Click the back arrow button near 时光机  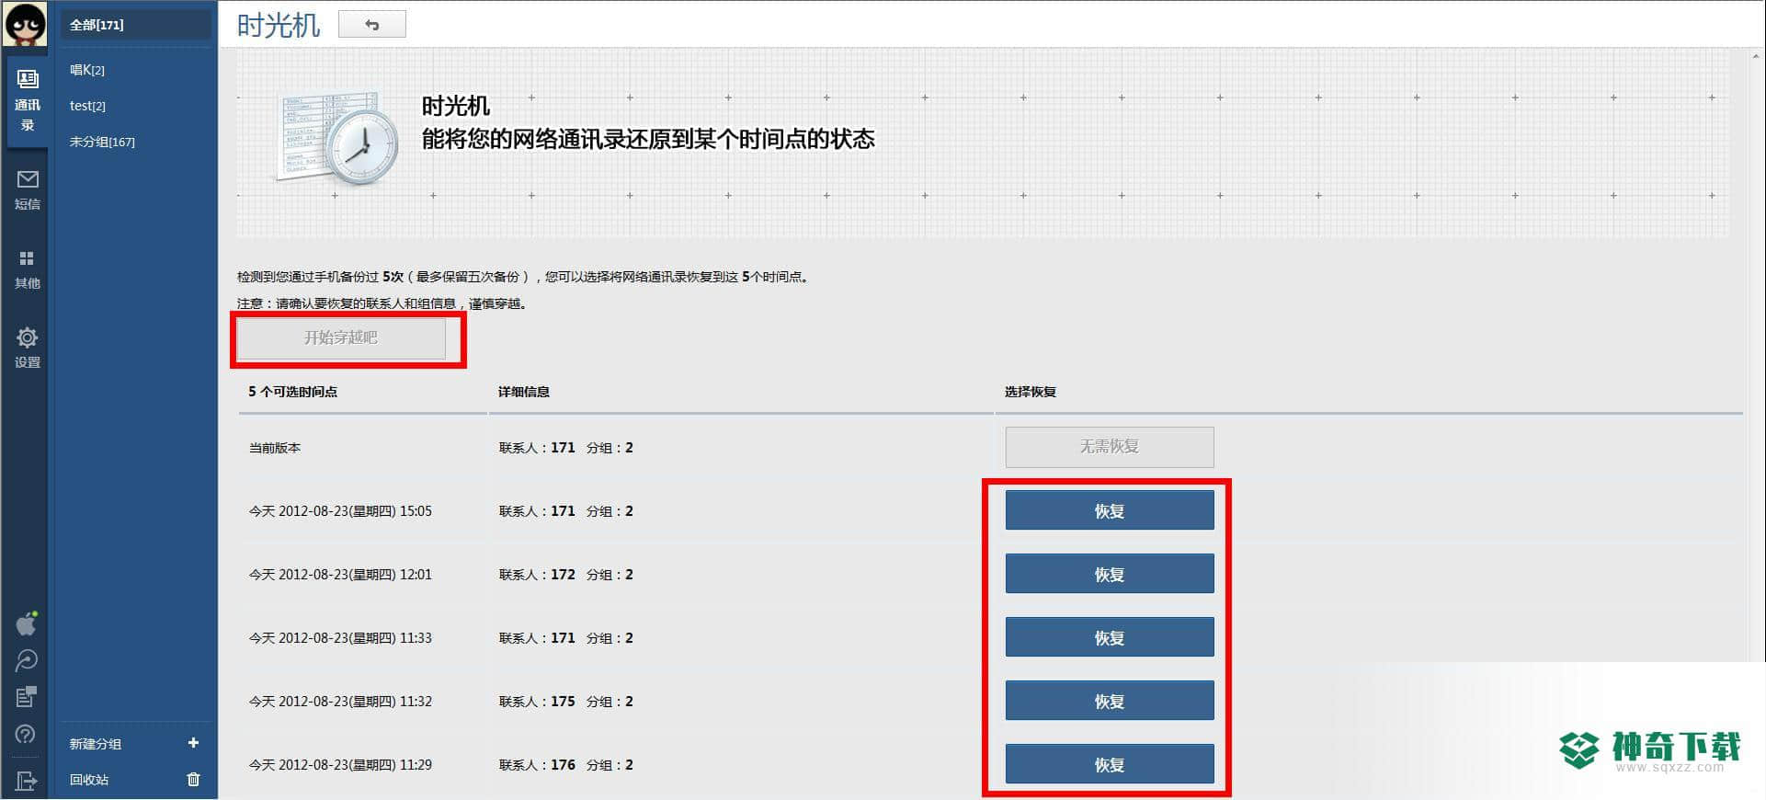372,25
